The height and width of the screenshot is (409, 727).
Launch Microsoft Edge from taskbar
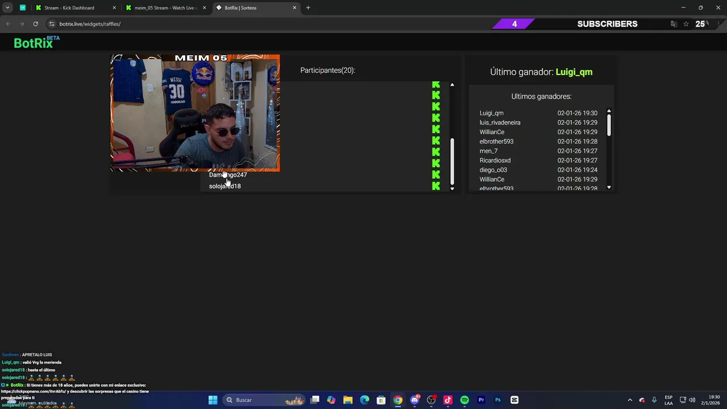365,400
